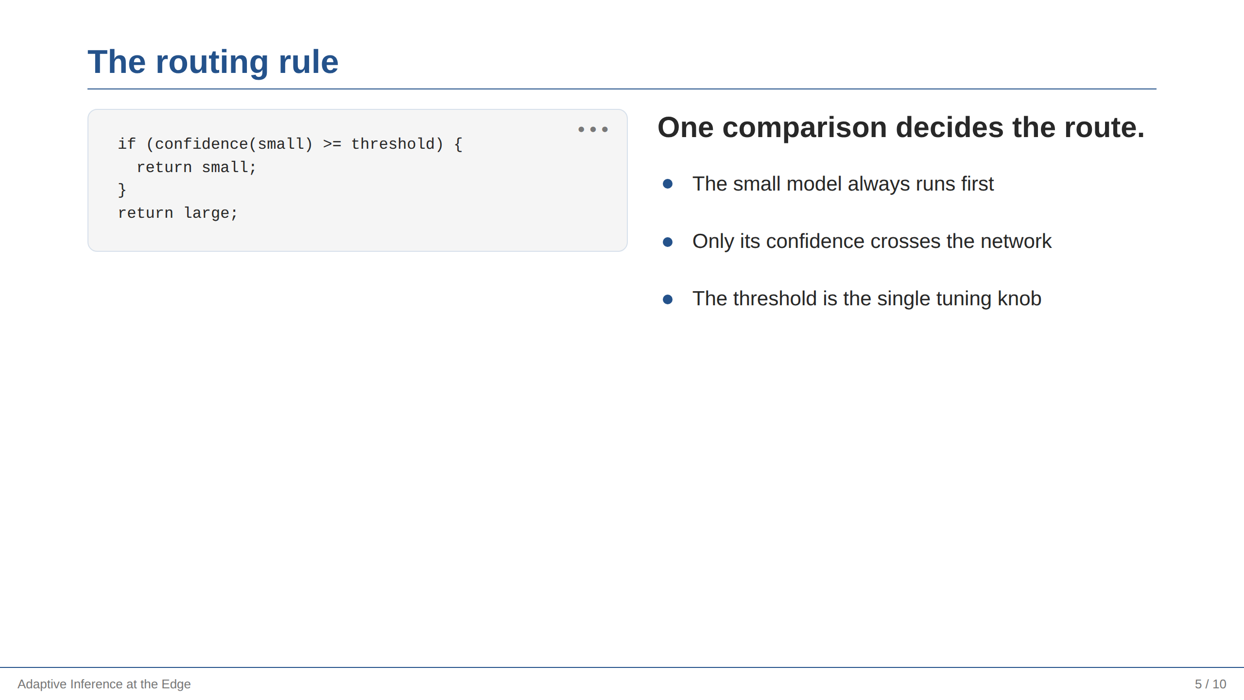Select text 'The small model always runs first'
This screenshot has height=700, width=1244.
pos(843,184)
